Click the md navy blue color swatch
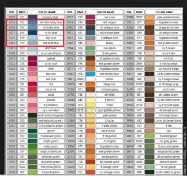 [32, 17]
